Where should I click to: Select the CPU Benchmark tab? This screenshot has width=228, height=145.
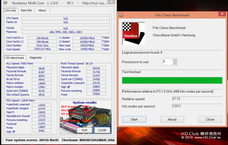pos(15,58)
